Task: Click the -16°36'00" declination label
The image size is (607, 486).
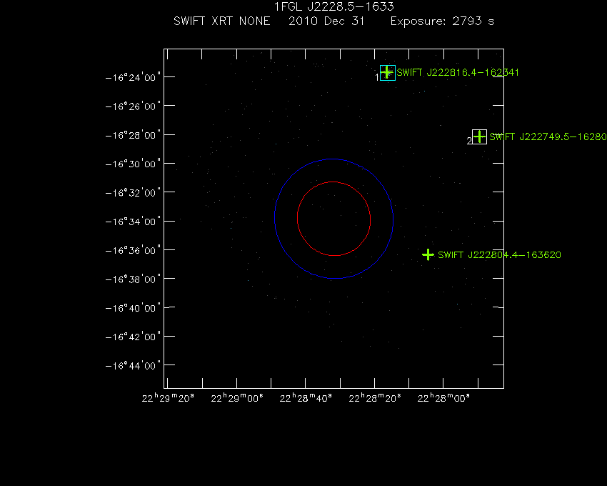Action: coord(133,250)
